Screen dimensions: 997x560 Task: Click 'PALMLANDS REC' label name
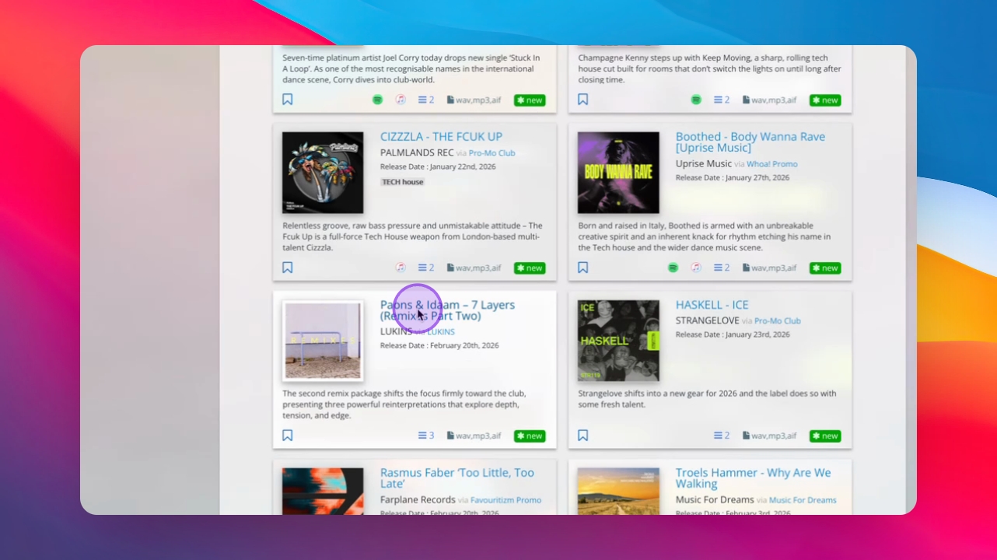click(x=417, y=152)
